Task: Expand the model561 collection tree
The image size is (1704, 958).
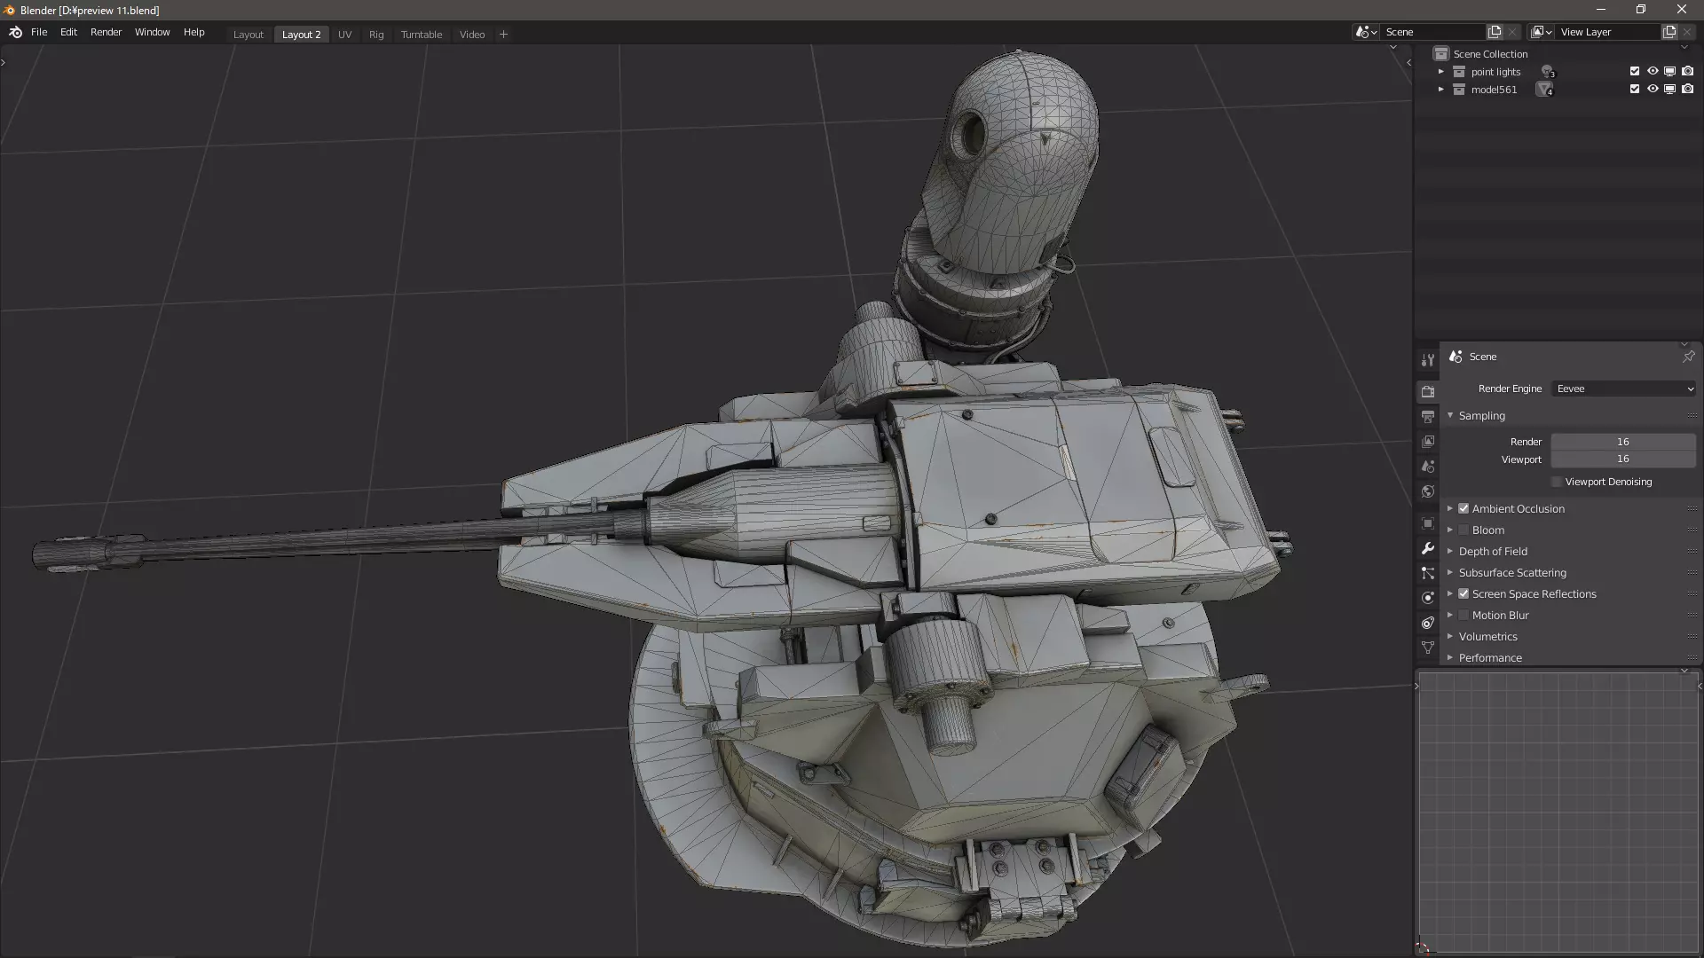Action: coord(1441,90)
